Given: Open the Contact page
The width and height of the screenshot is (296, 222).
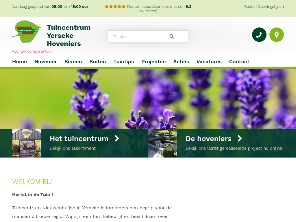Looking at the screenshot, I should [x=239, y=62].
